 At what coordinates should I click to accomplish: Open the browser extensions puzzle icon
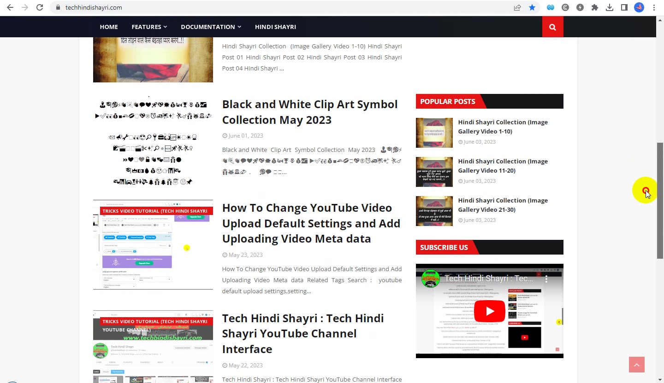click(595, 7)
